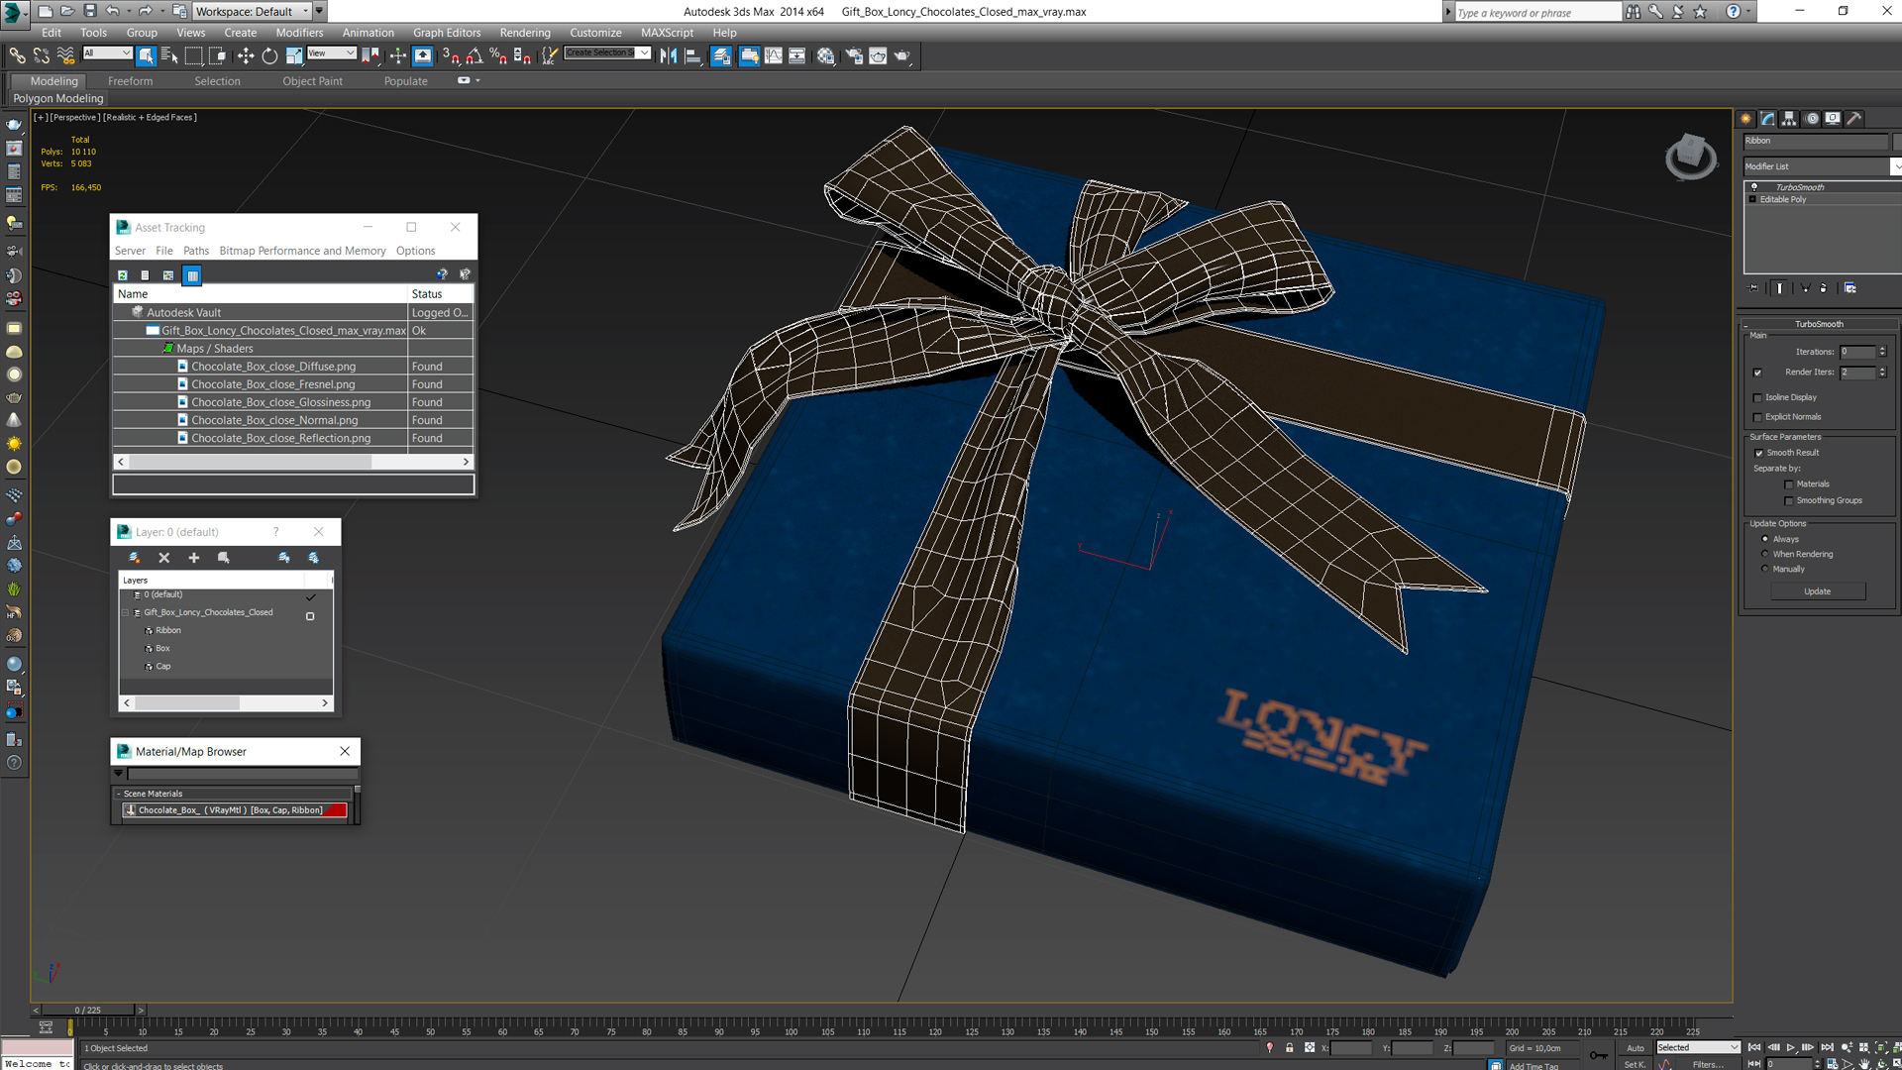Collapse Gift_Box_Loncy_Chocolates_Closed layer

click(x=126, y=613)
